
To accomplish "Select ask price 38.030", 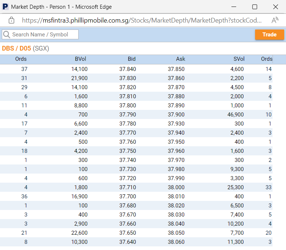I will click(176, 215).
